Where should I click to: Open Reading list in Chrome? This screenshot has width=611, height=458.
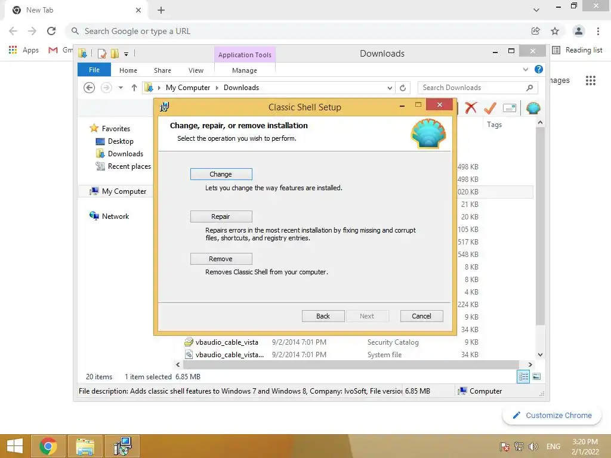[578, 50]
